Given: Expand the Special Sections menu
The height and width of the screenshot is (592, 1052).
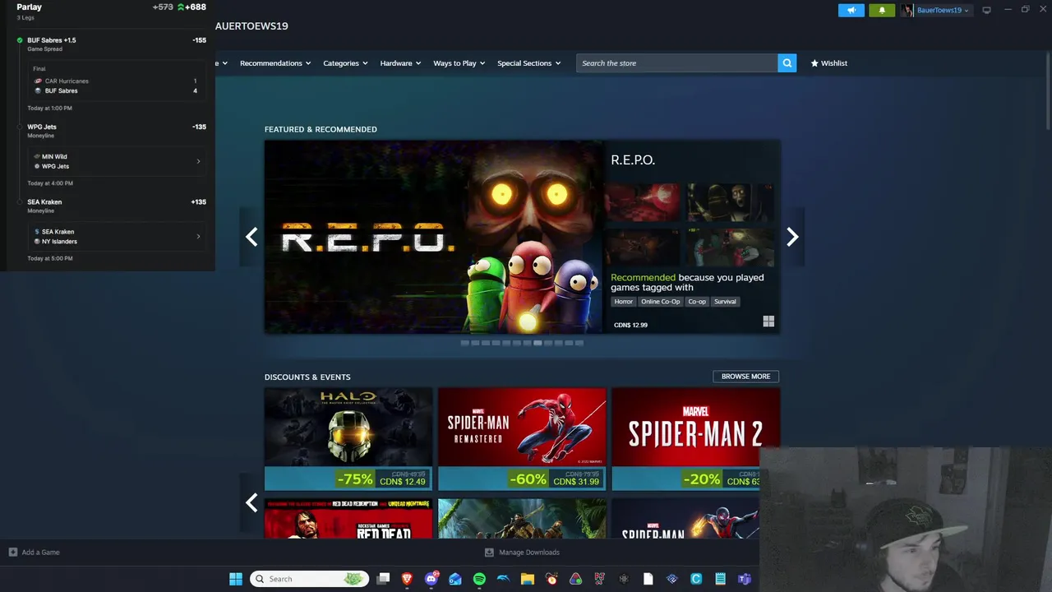Looking at the screenshot, I should coord(528,63).
